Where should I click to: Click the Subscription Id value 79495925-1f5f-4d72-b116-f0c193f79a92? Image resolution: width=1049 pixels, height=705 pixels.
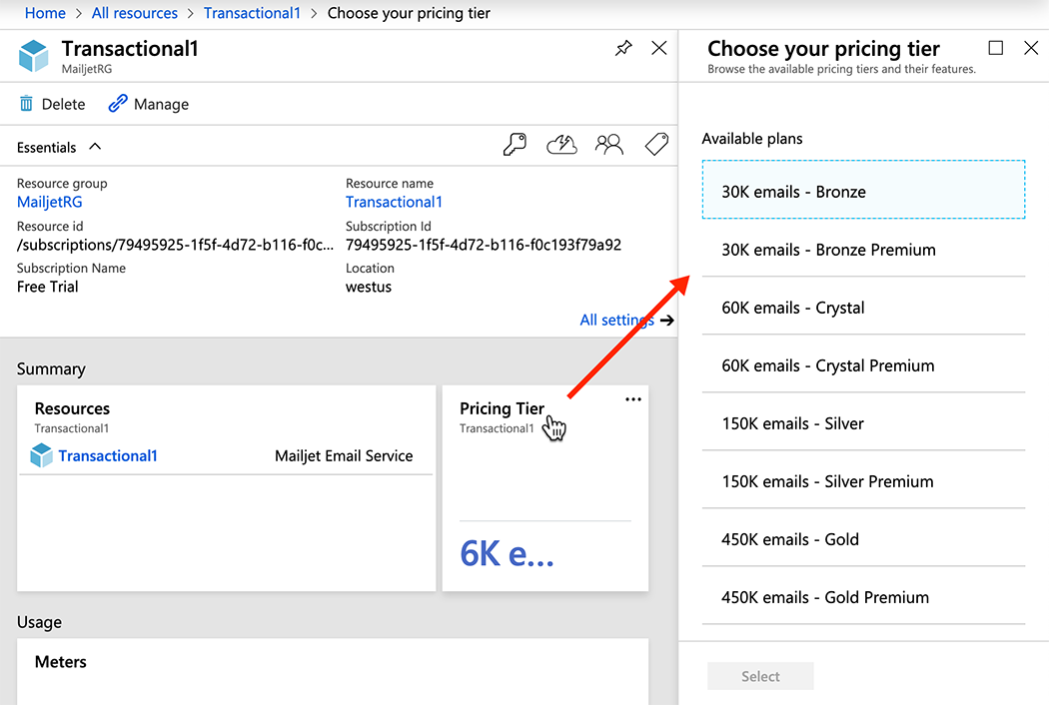tap(484, 245)
